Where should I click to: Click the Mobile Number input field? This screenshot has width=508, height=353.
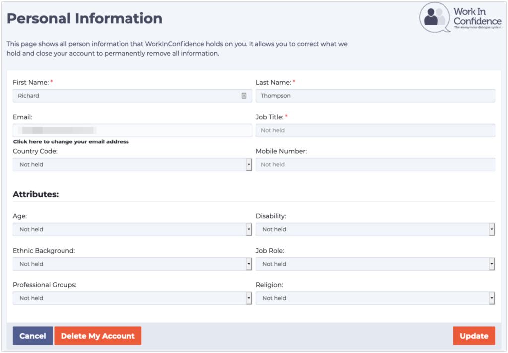375,164
